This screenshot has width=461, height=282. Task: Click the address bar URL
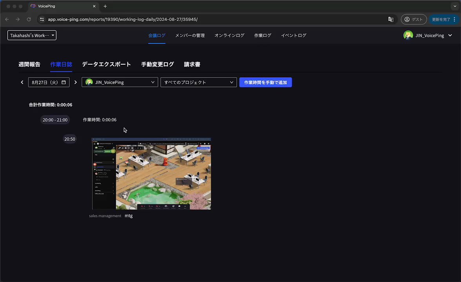[x=123, y=20]
